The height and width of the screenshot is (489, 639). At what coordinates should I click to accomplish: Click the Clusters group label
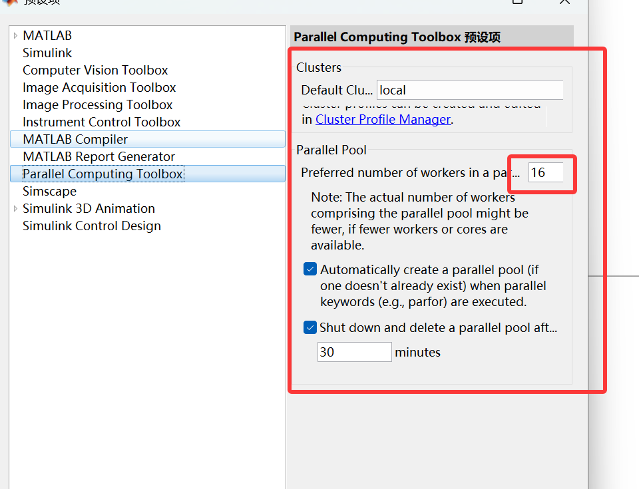click(x=319, y=68)
